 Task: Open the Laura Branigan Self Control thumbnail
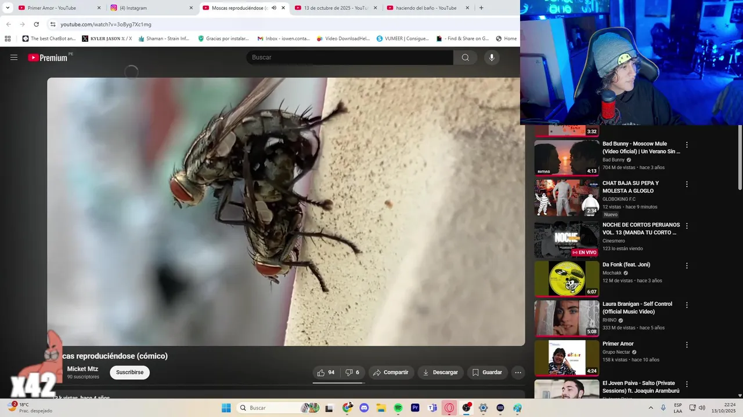[567, 318]
